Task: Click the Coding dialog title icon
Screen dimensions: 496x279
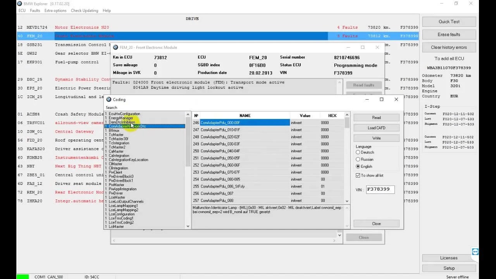Action: coord(108,100)
